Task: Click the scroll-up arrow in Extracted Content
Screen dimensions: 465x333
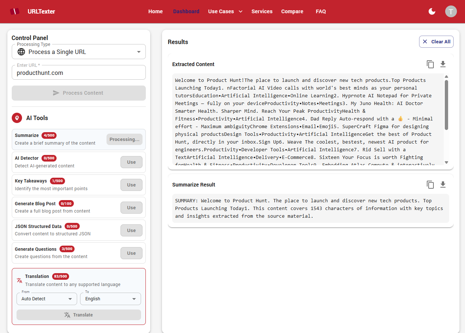Action: [446, 77]
